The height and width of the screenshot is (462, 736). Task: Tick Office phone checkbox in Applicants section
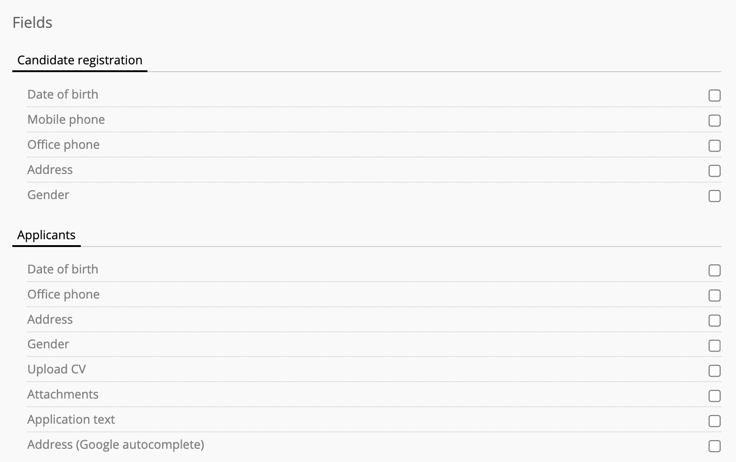click(x=715, y=295)
